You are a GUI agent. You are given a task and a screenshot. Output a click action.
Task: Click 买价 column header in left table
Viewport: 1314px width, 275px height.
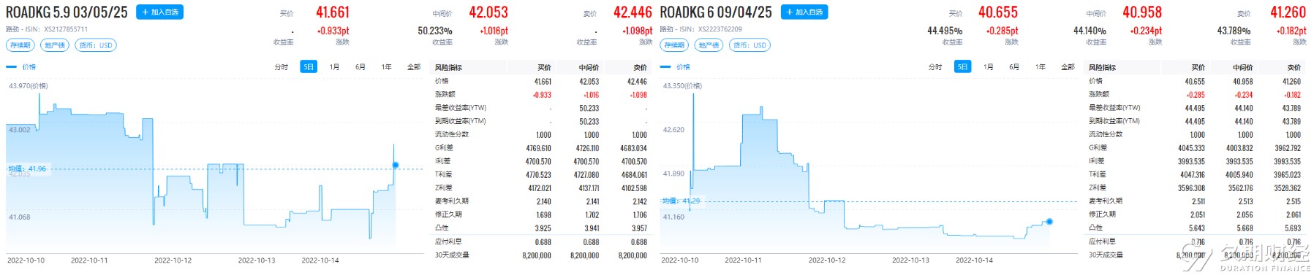pos(545,67)
